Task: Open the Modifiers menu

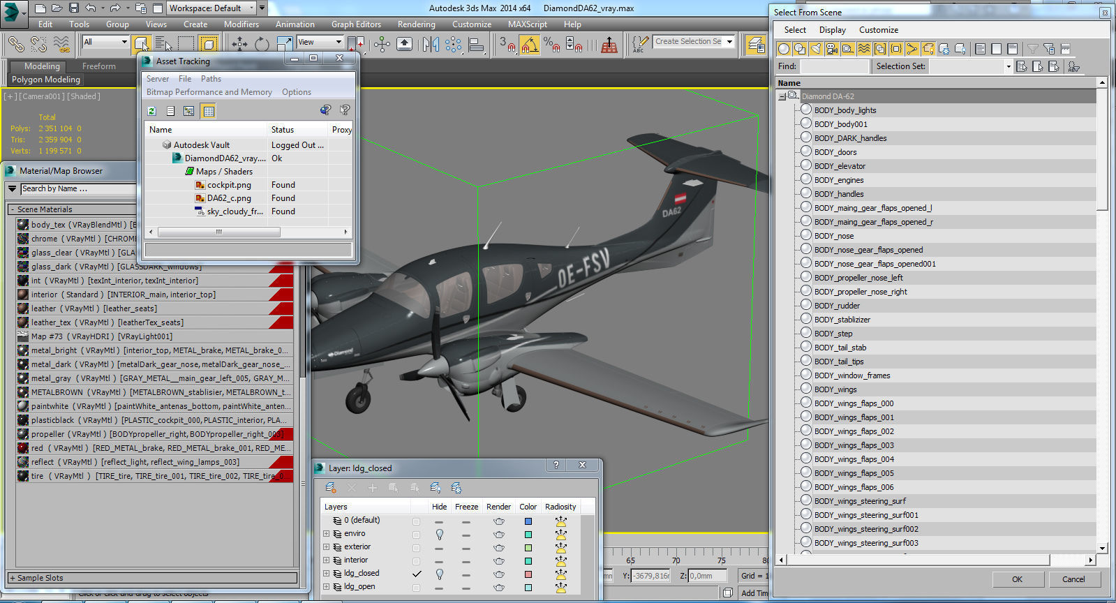Action: click(x=241, y=24)
